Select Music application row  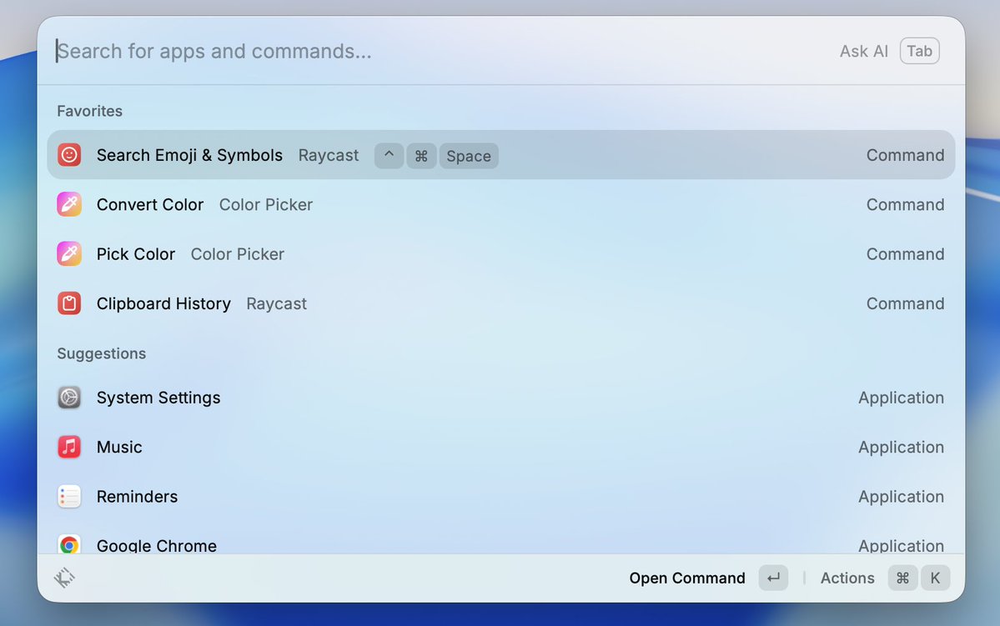tap(500, 447)
